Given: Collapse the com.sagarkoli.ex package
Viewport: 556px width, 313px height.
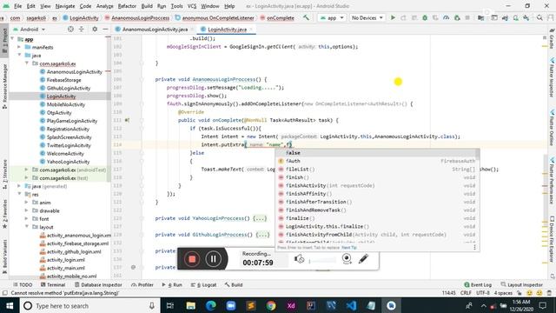Looking at the screenshot, I should coord(27,63).
